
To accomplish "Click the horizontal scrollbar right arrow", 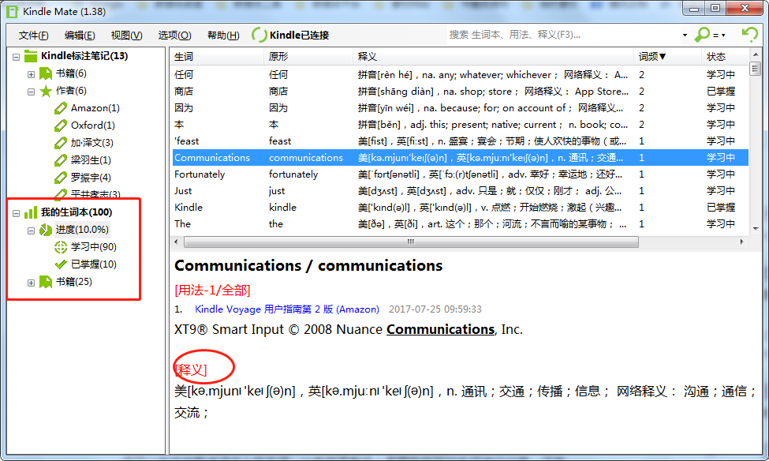I will click(741, 242).
